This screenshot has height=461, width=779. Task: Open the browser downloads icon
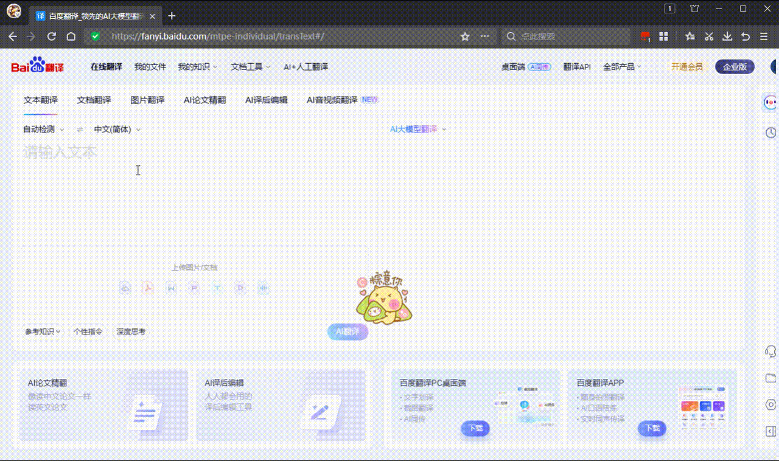727,36
